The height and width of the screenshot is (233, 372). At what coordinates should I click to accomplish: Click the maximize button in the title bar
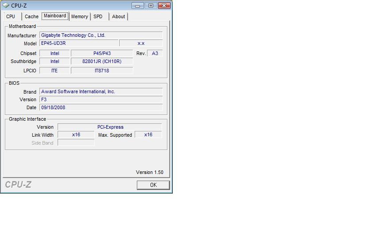[151, 5]
